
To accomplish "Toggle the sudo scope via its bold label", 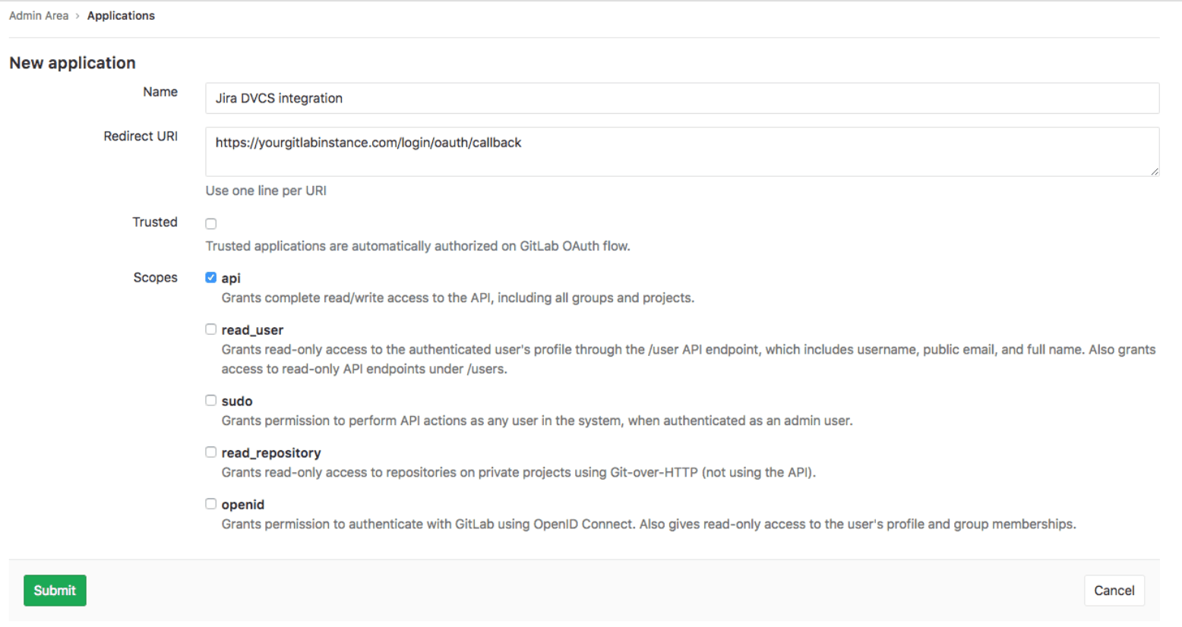I will (236, 400).
